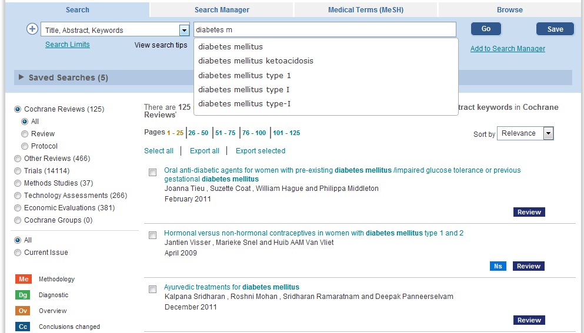Click the Cc Conclusions changed badge
The width and height of the screenshot is (584, 333).
tap(23, 327)
